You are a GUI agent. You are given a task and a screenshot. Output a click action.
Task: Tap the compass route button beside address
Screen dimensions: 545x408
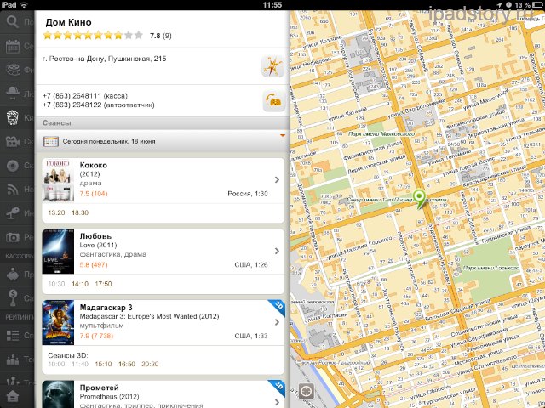tap(272, 66)
